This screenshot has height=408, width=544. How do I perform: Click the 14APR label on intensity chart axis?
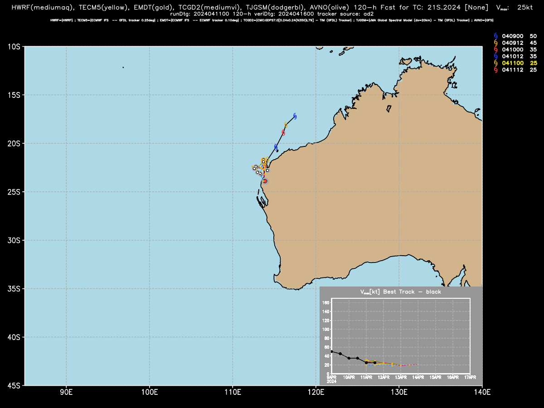point(418,377)
